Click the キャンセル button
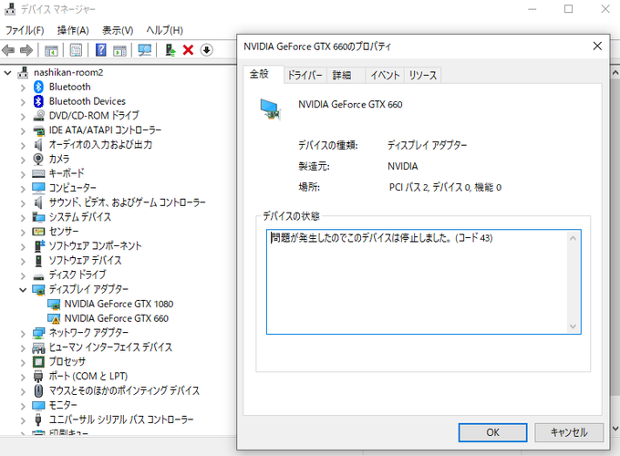The width and height of the screenshot is (620, 456). (x=569, y=432)
